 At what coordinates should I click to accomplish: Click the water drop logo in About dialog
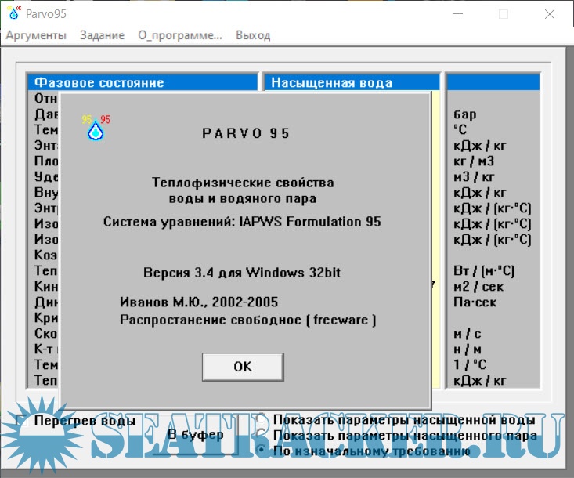click(x=96, y=130)
